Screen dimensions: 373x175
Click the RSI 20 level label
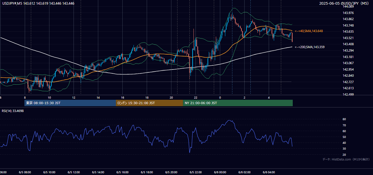click(344, 155)
